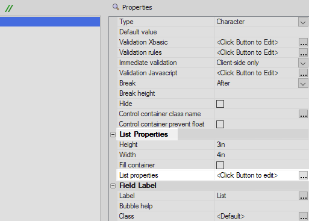Click the Properties panel title
This screenshot has height=221, width=309.
pos(137,7)
